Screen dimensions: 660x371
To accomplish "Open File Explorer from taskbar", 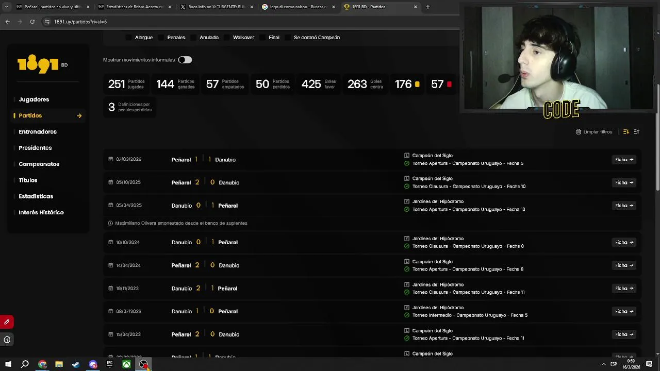I will coord(59,364).
